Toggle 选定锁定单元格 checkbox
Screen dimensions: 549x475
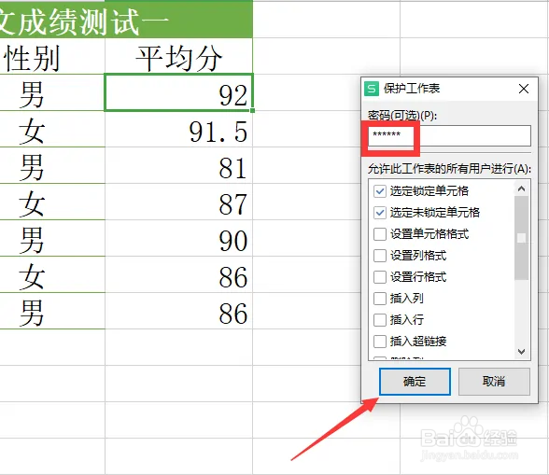click(380, 191)
